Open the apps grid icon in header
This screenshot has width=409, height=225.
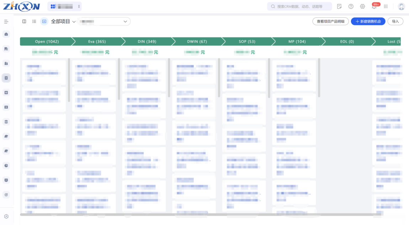(x=386, y=6)
